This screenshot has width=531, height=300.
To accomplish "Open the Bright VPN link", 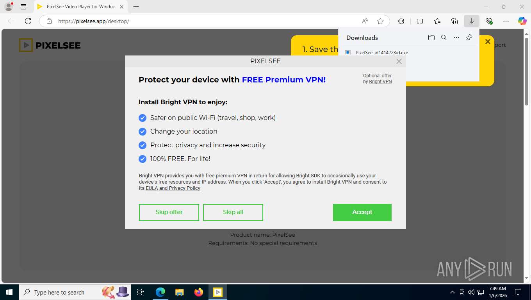I will pyautogui.click(x=380, y=82).
